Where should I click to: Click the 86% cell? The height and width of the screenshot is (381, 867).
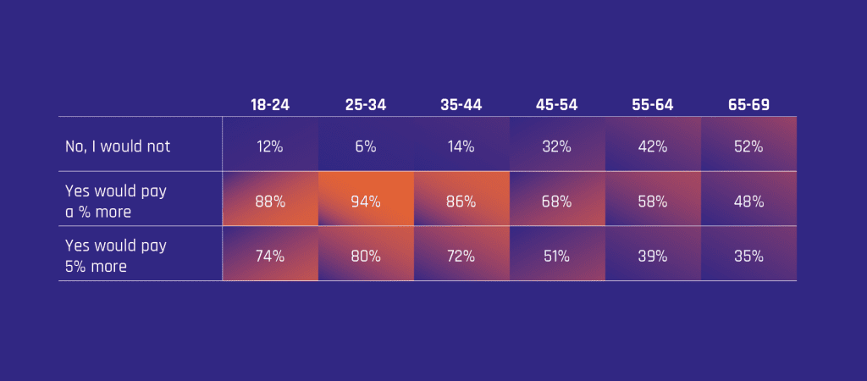tap(461, 202)
